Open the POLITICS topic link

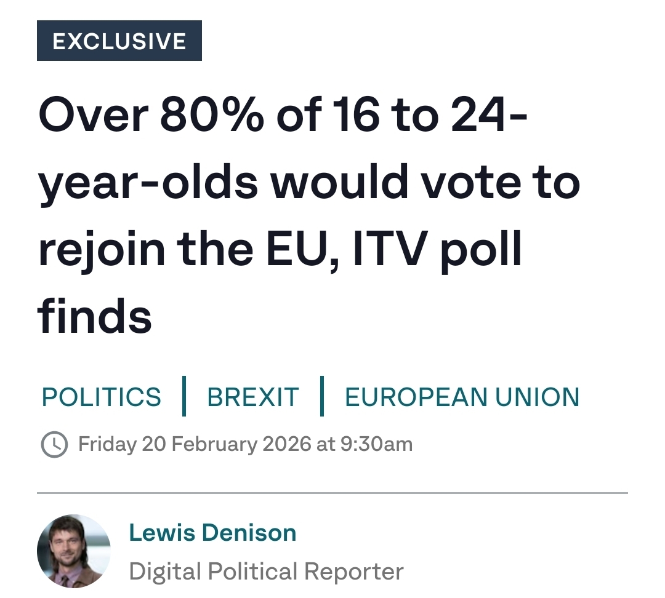point(101,397)
